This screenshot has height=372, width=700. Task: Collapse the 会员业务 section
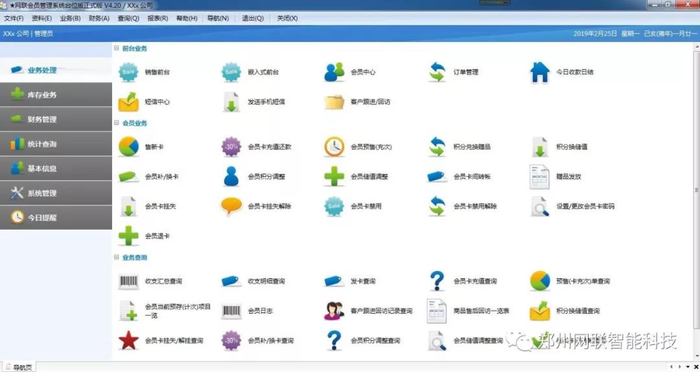(117, 123)
